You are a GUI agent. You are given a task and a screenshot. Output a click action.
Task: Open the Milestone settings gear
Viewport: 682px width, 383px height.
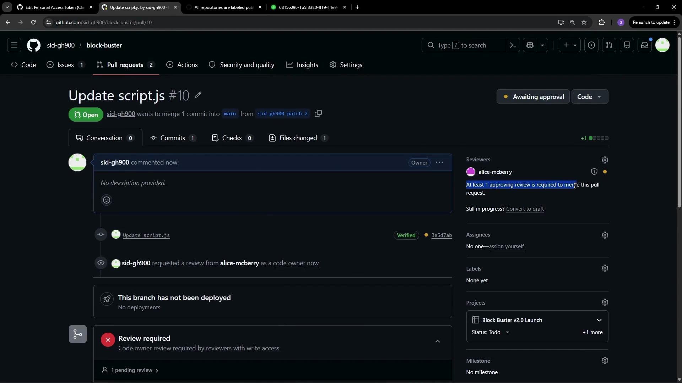(x=605, y=360)
